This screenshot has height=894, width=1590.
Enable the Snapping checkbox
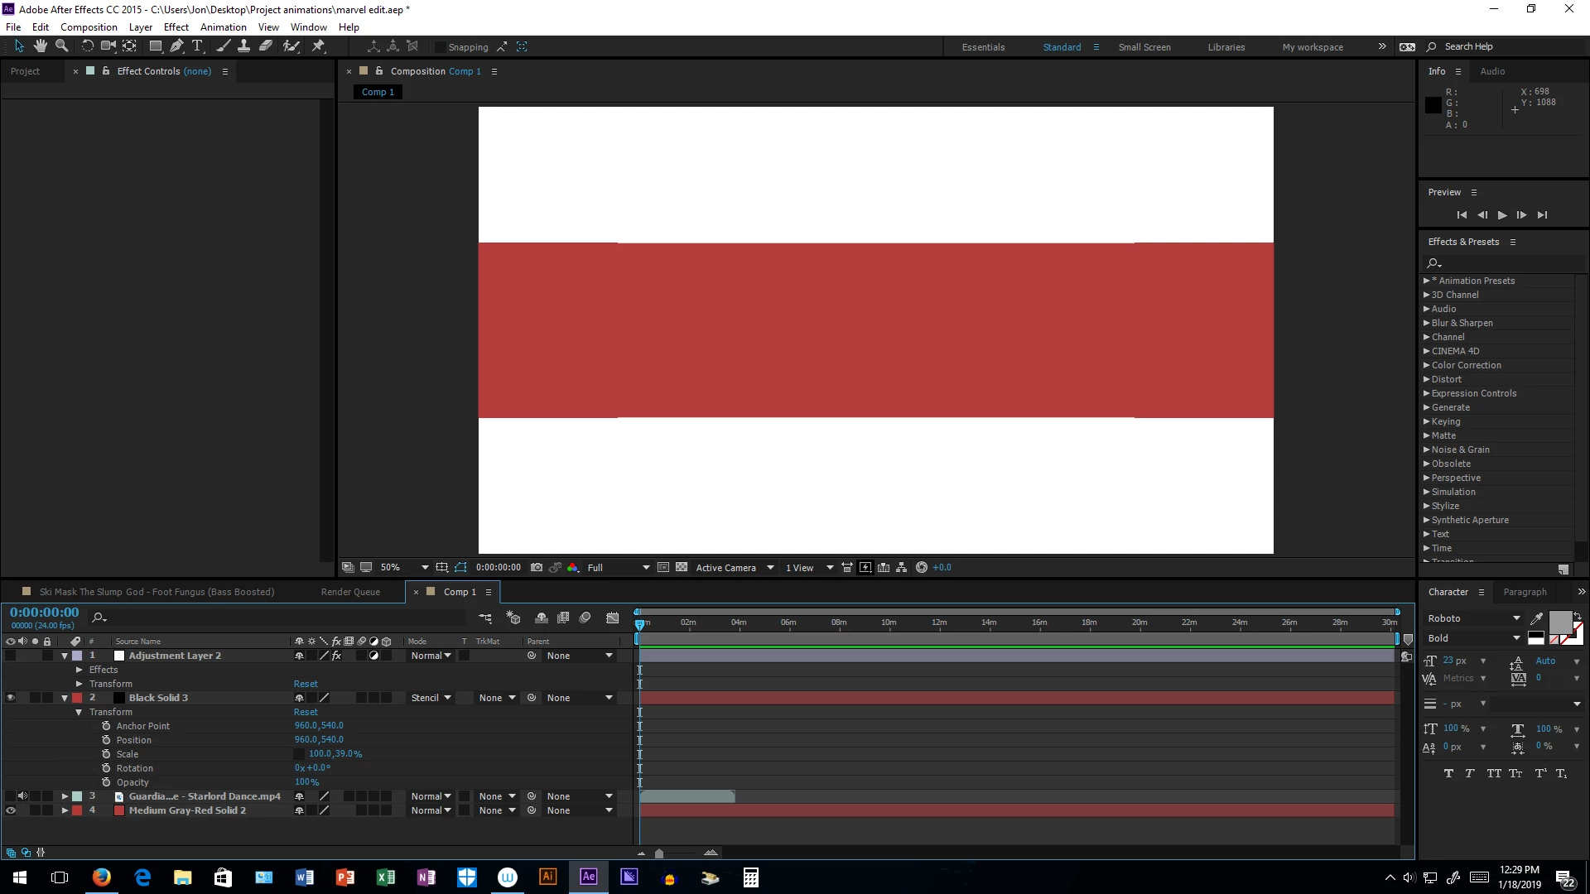pyautogui.click(x=441, y=47)
